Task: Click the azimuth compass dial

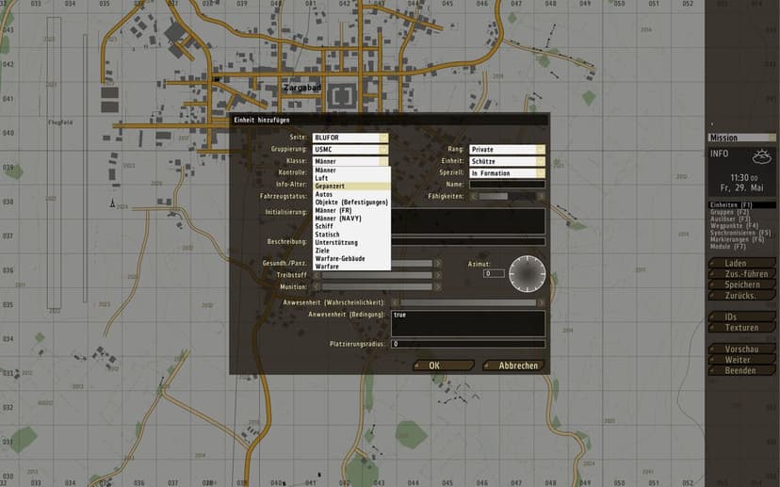Action: [x=527, y=274]
